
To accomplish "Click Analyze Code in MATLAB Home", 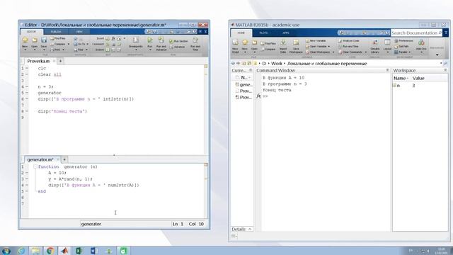I will [x=349, y=41].
